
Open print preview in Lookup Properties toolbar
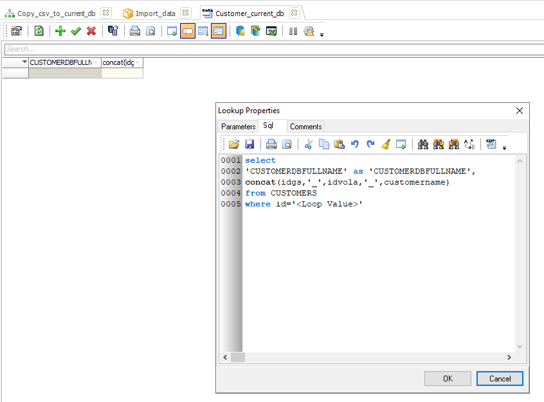pyautogui.click(x=287, y=144)
